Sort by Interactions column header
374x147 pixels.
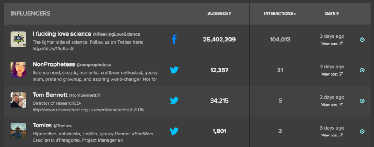(x=280, y=14)
